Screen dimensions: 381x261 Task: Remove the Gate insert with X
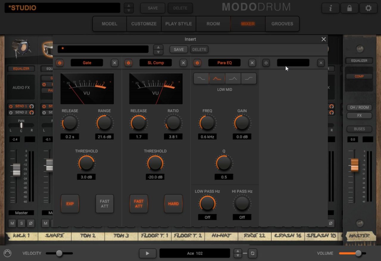click(115, 63)
